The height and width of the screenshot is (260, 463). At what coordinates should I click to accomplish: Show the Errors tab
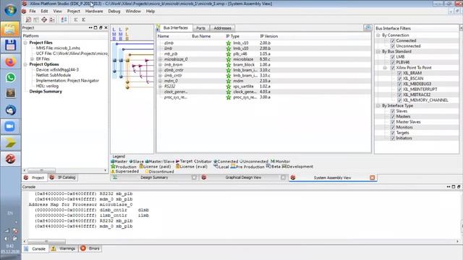coord(90,248)
